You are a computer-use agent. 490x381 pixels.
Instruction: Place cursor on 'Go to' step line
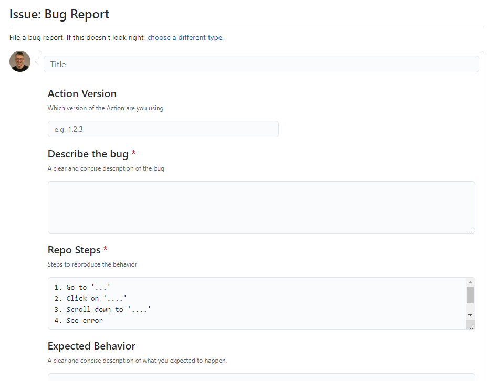pos(82,287)
